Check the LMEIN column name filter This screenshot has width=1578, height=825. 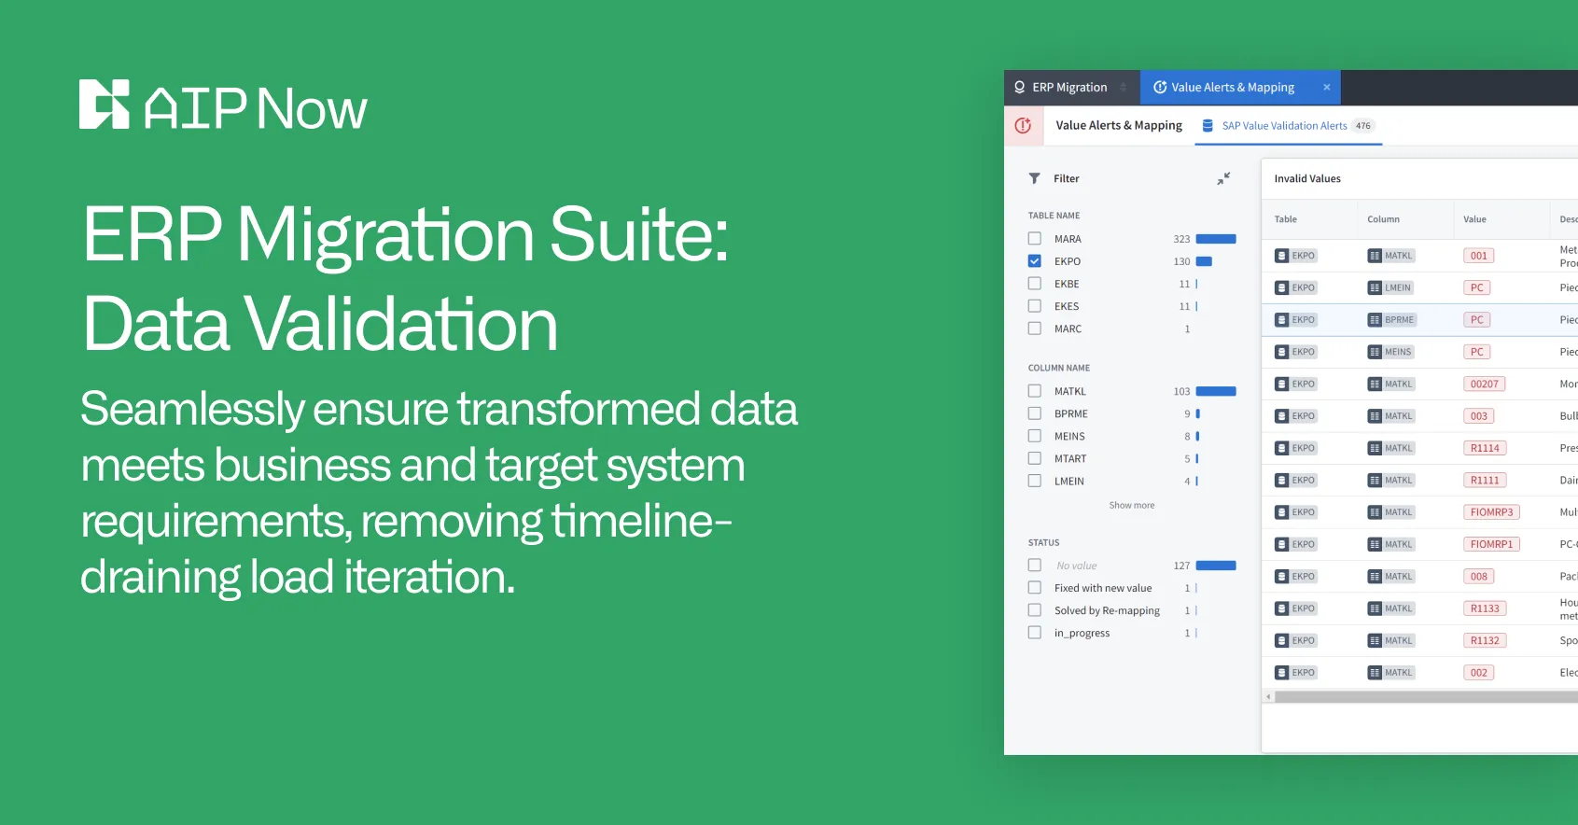(x=1034, y=481)
